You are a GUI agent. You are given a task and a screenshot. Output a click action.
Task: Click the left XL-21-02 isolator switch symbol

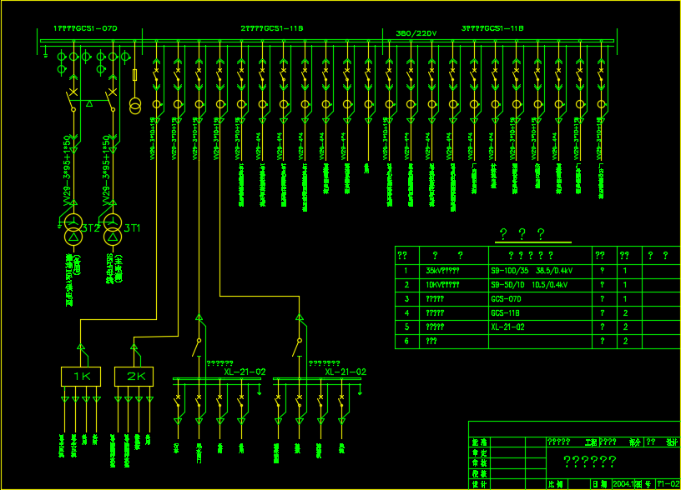tap(198, 342)
